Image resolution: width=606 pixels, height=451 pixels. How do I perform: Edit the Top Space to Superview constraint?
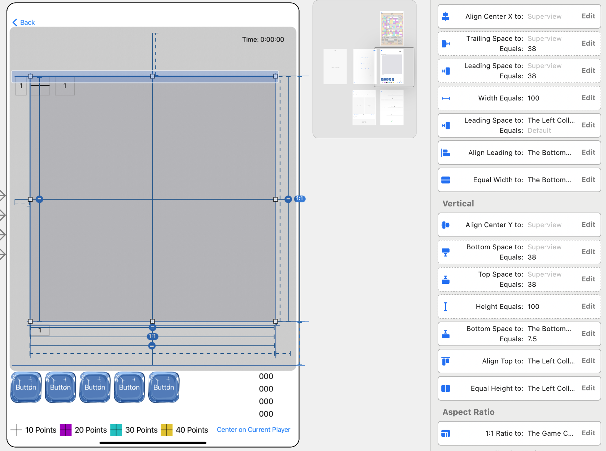pos(588,279)
